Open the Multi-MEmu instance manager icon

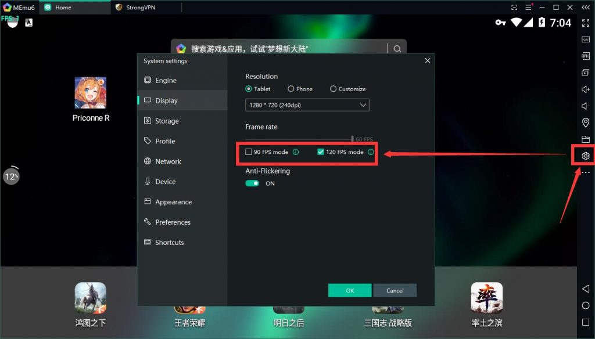tap(585, 73)
